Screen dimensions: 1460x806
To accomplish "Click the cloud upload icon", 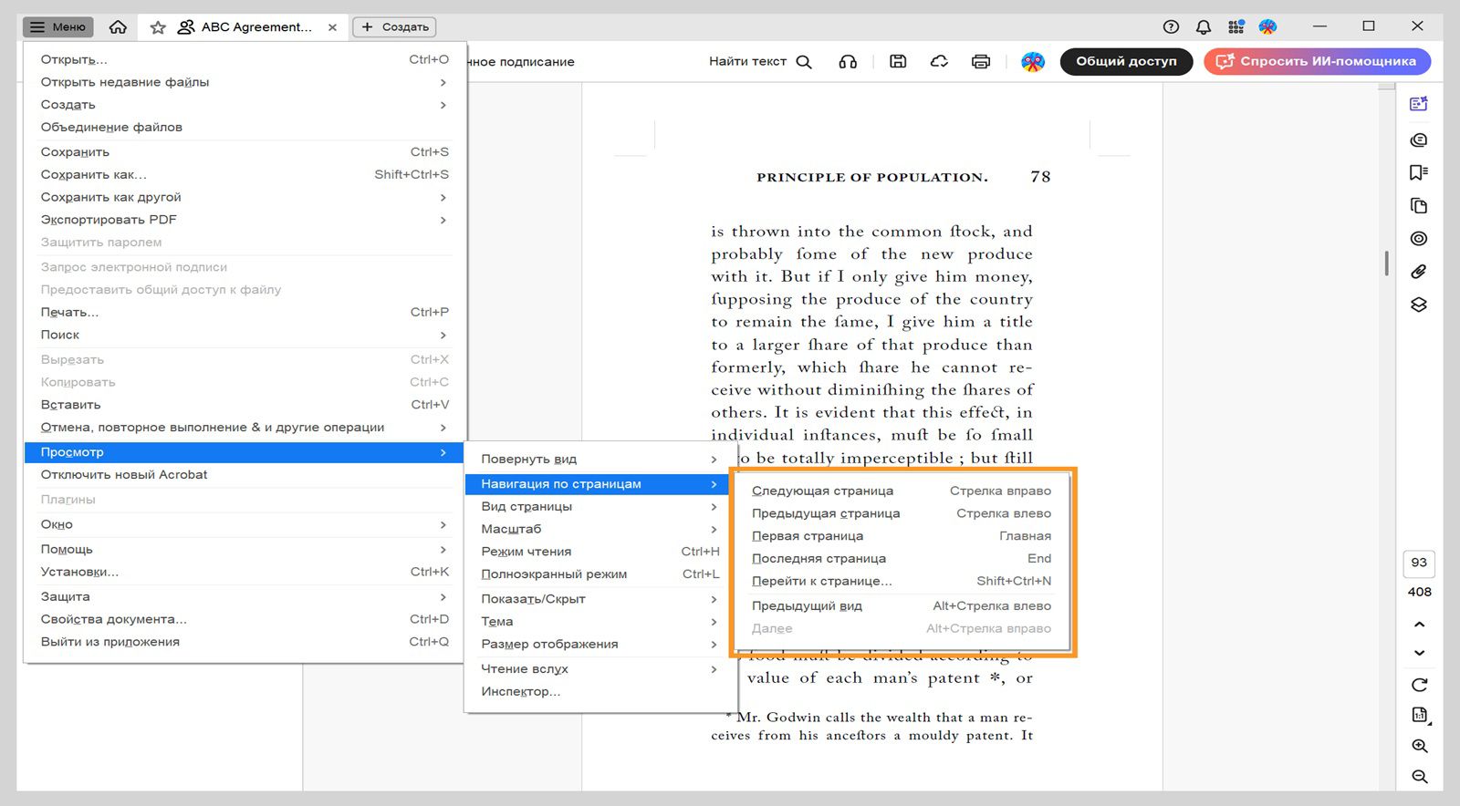I will (939, 61).
